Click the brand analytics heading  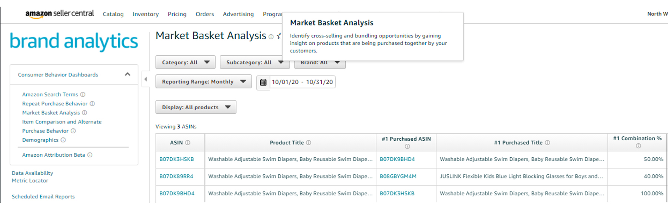pyautogui.click(x=74, y=41)
